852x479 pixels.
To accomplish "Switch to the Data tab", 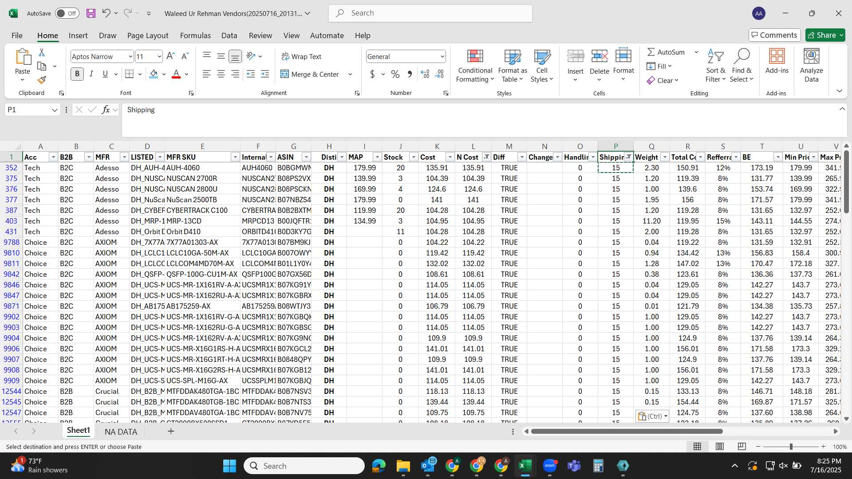I will click(x=229, y=35).
